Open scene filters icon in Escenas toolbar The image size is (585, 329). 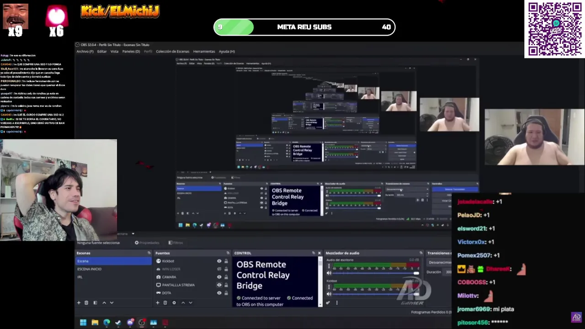click(x=95, y=302)
